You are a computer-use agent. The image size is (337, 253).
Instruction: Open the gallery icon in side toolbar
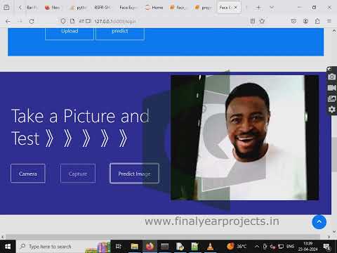tap(331, 98)
